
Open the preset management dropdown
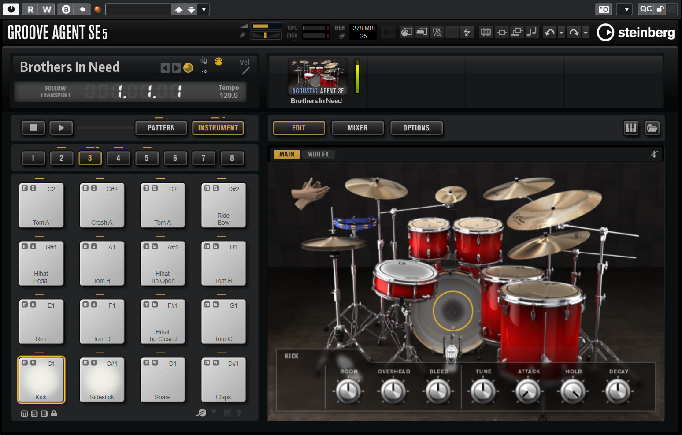204,9
